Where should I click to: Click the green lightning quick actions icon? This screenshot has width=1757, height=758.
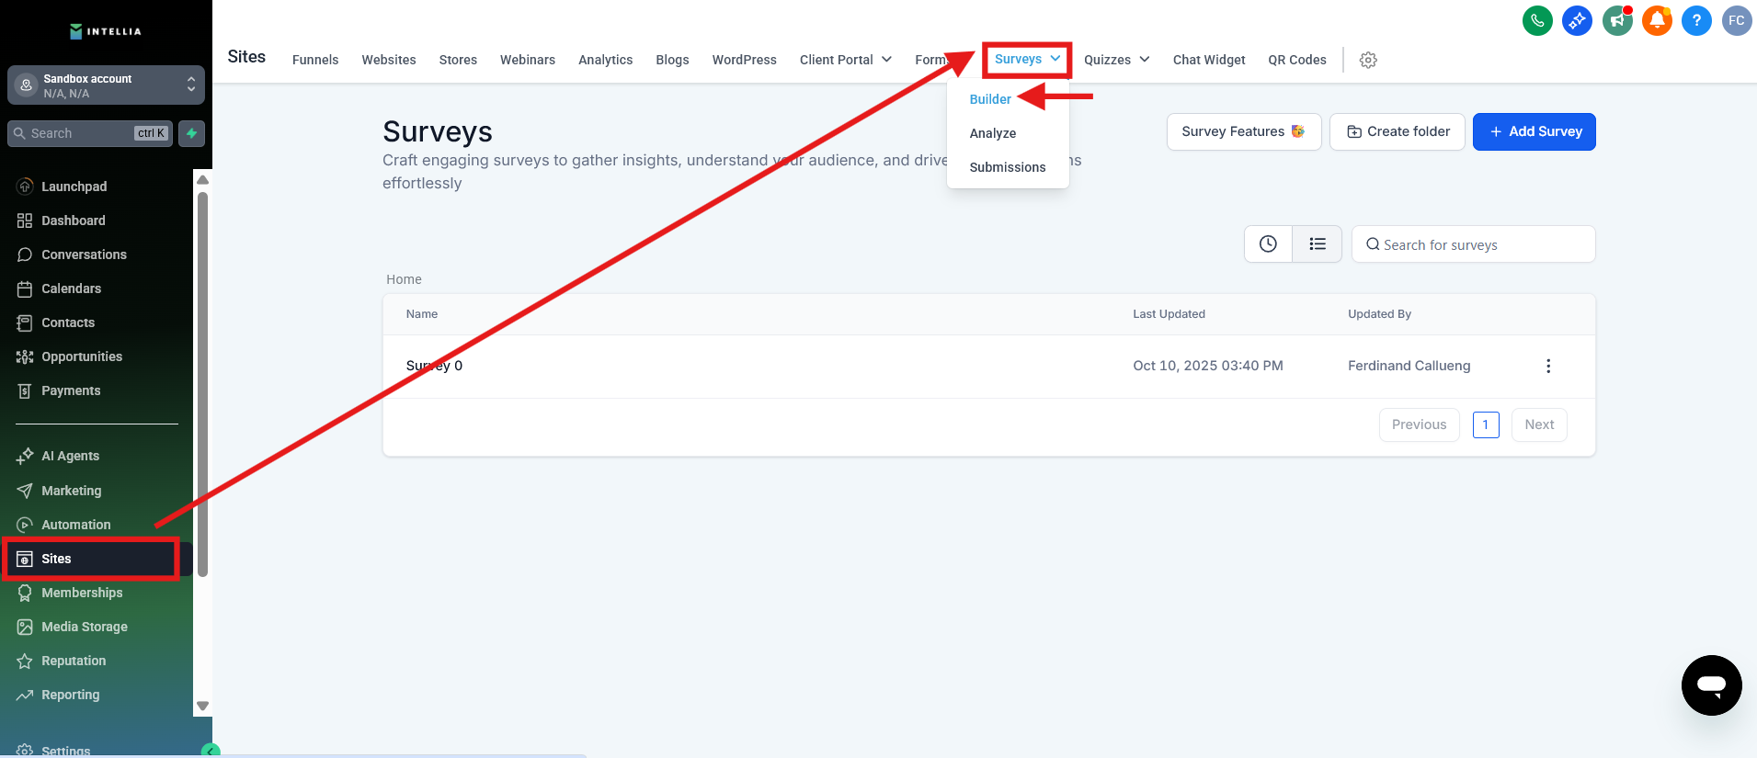point(191,133)
